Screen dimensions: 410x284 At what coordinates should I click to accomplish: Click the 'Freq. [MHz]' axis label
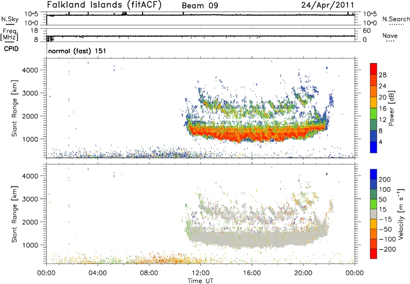[x=9, y=35]
